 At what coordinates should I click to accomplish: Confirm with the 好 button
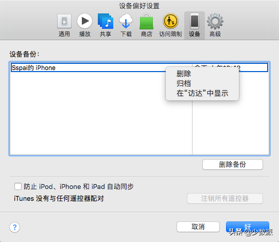(247, 227)
